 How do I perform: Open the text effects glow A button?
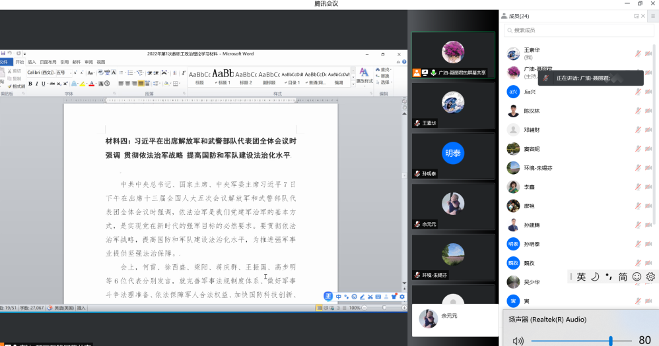74,84
